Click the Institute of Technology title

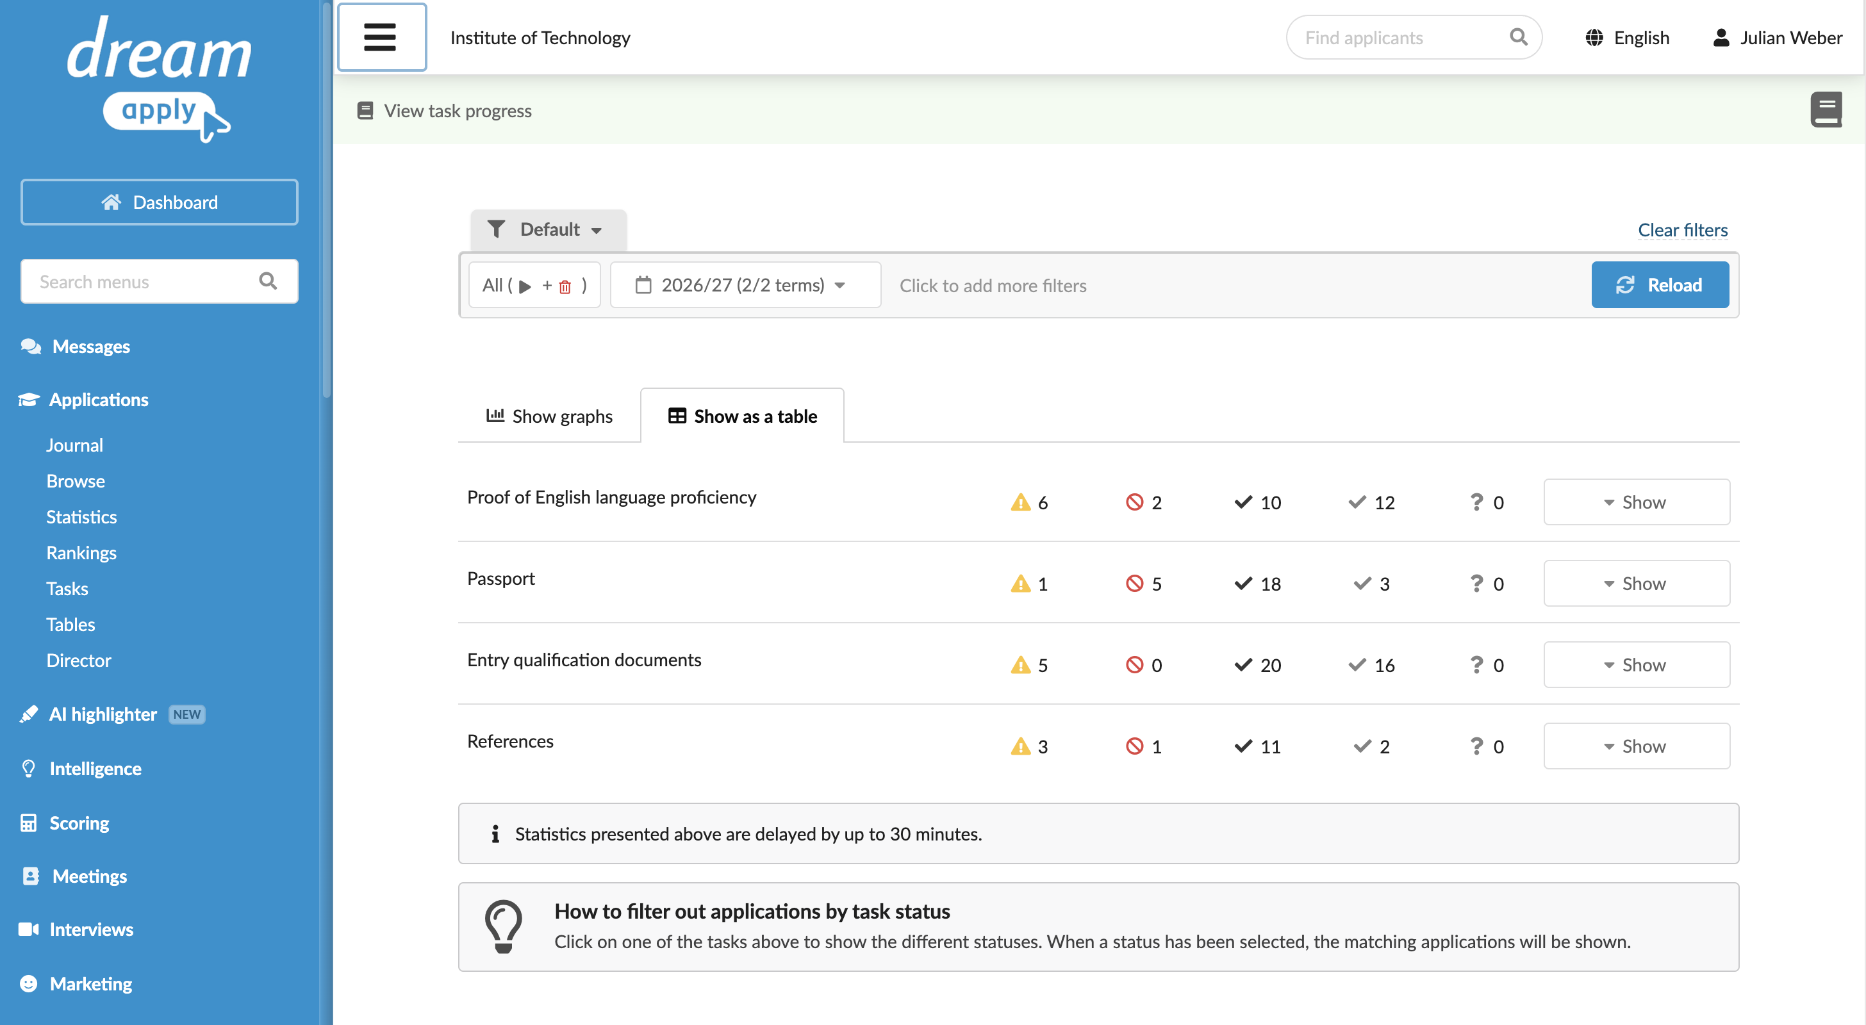coord(540,38)
